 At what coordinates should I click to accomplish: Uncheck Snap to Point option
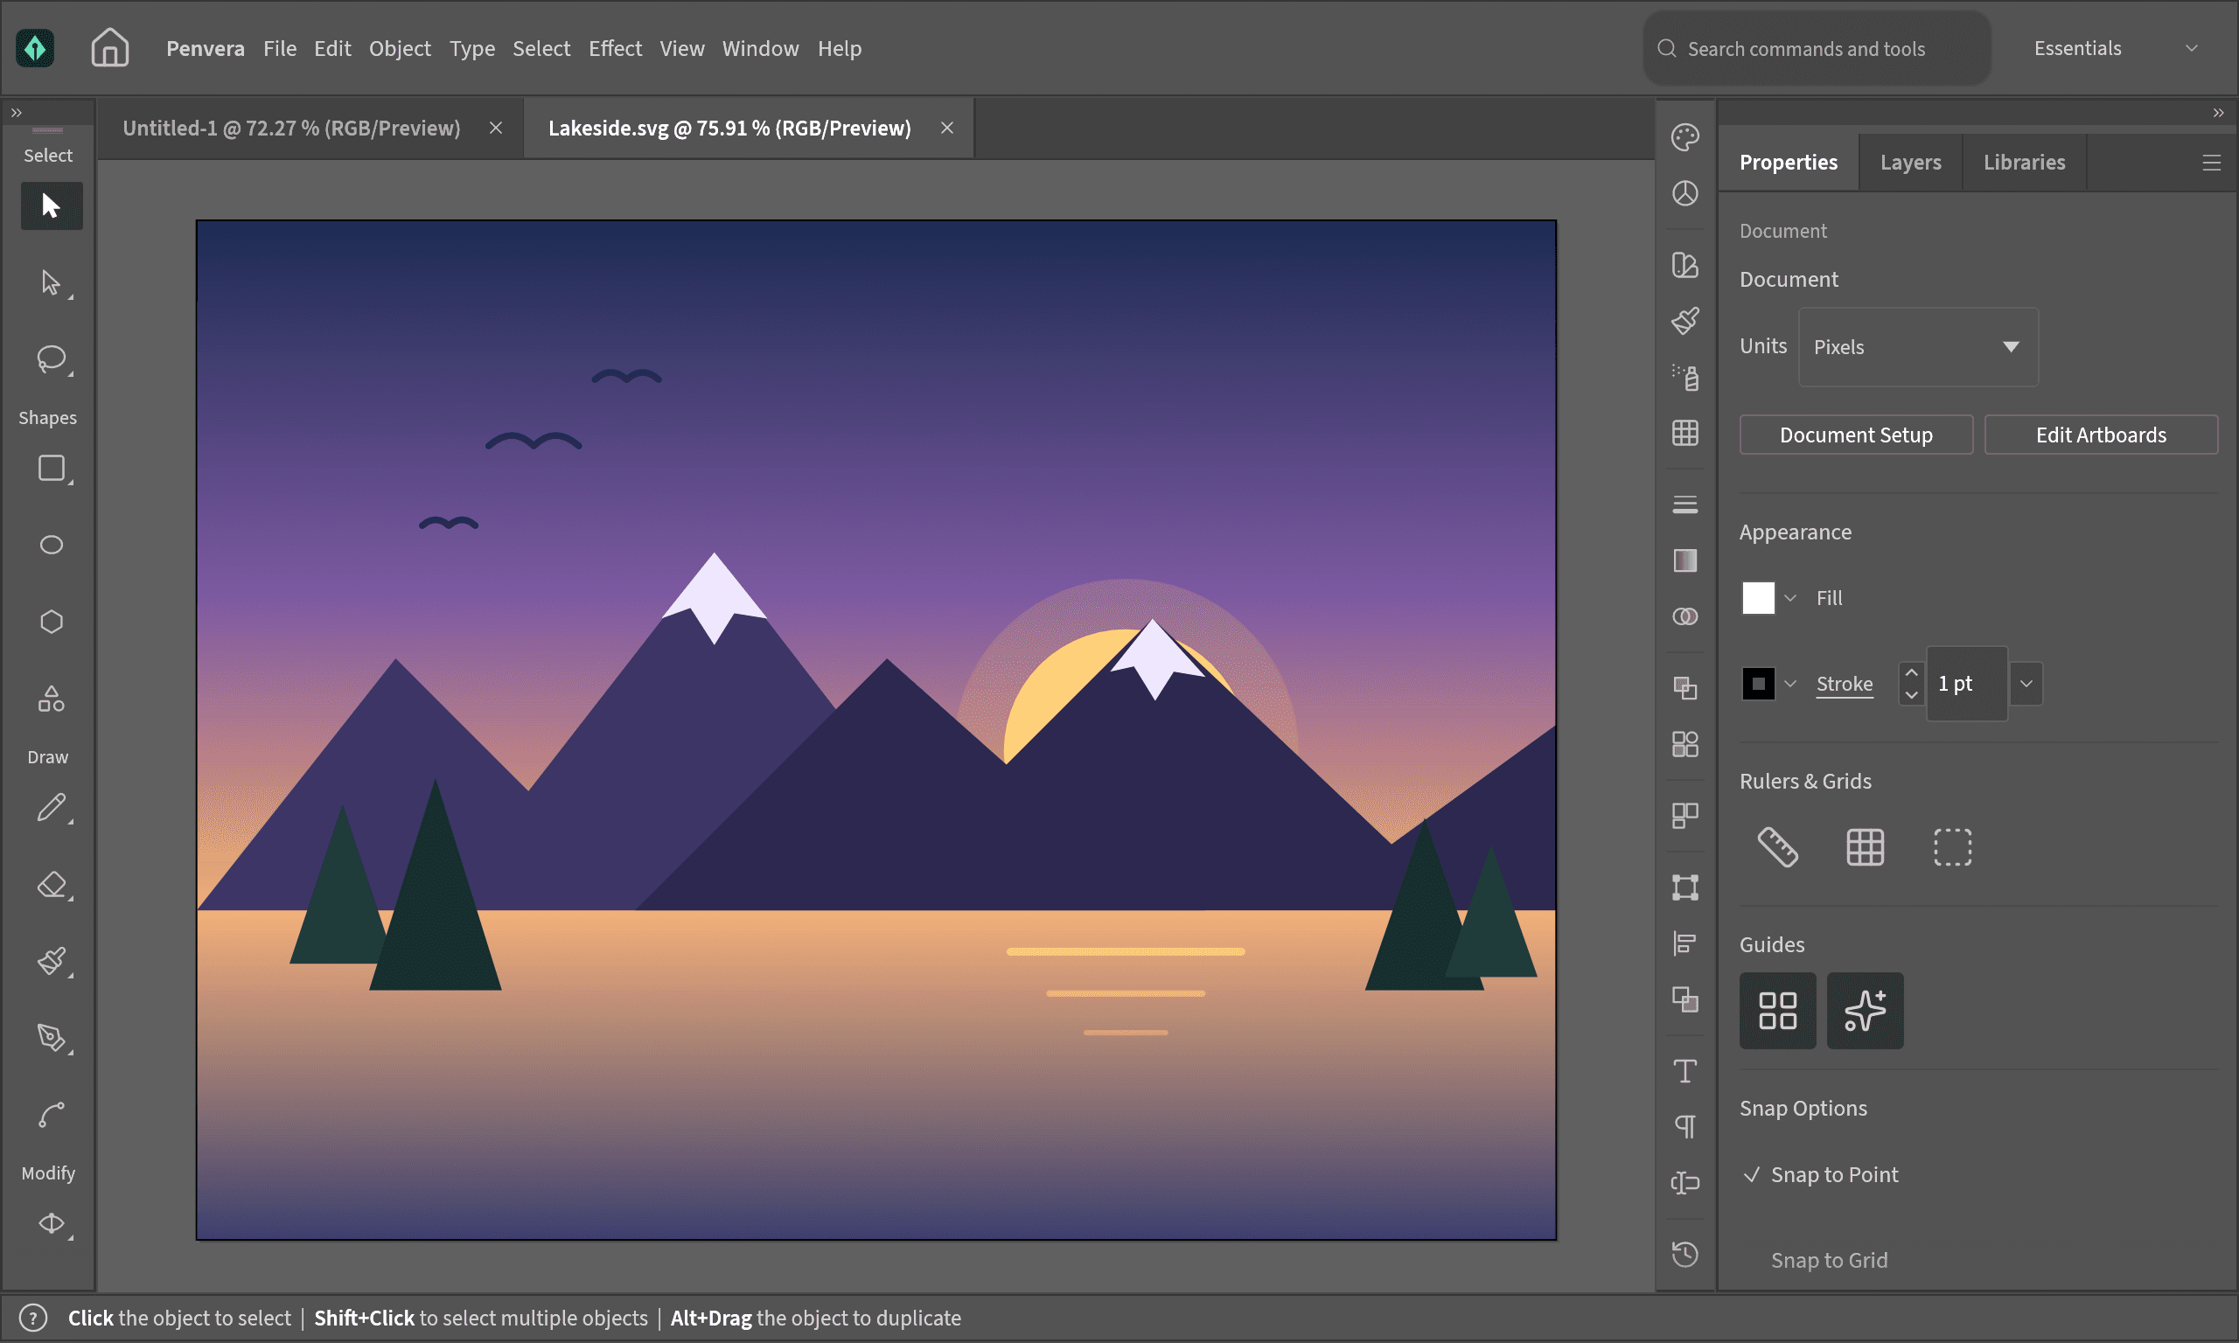pyautogui.click(x=1821, y=1174)
